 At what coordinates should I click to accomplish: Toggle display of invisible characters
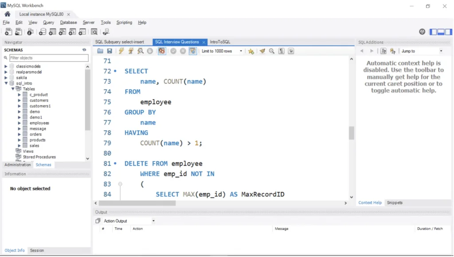point(281,51)
